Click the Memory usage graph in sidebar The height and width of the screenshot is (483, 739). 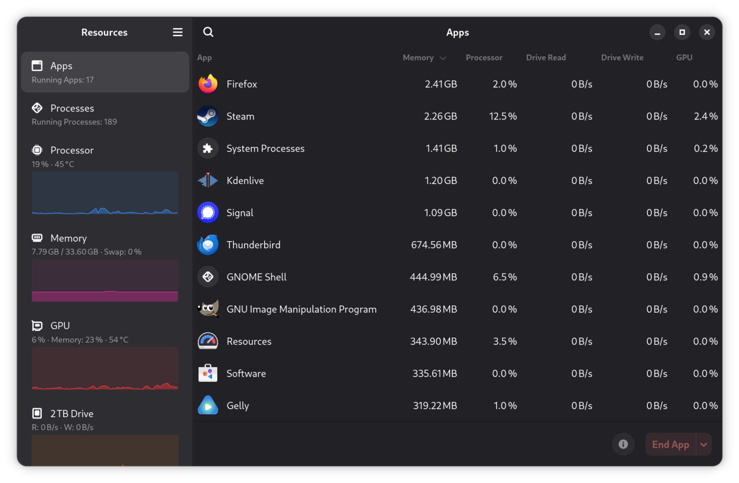tap(105, 280)
